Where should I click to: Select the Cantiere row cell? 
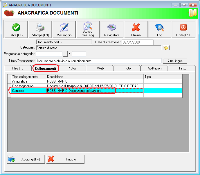28,91
